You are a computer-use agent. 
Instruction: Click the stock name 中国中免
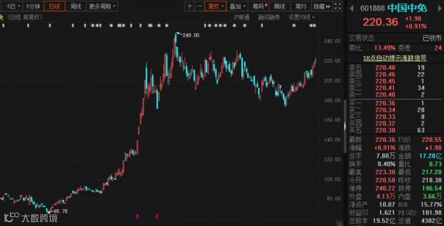tap(407, 8)
